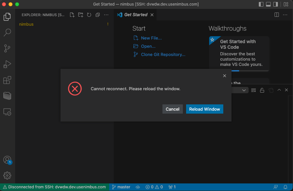Toggle the output scroll lock
The height and width of the screenshot is (191, 293).
point(262,90)
